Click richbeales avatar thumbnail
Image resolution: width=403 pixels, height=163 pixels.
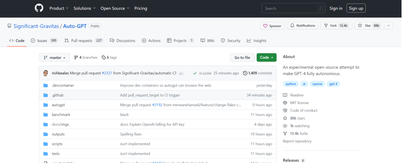click(46, 73)
